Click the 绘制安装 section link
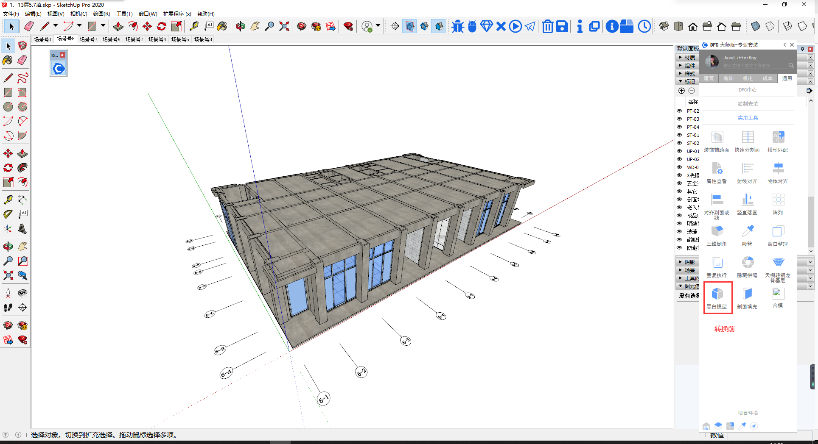The image size is (818, 444). tap(748, 104)
